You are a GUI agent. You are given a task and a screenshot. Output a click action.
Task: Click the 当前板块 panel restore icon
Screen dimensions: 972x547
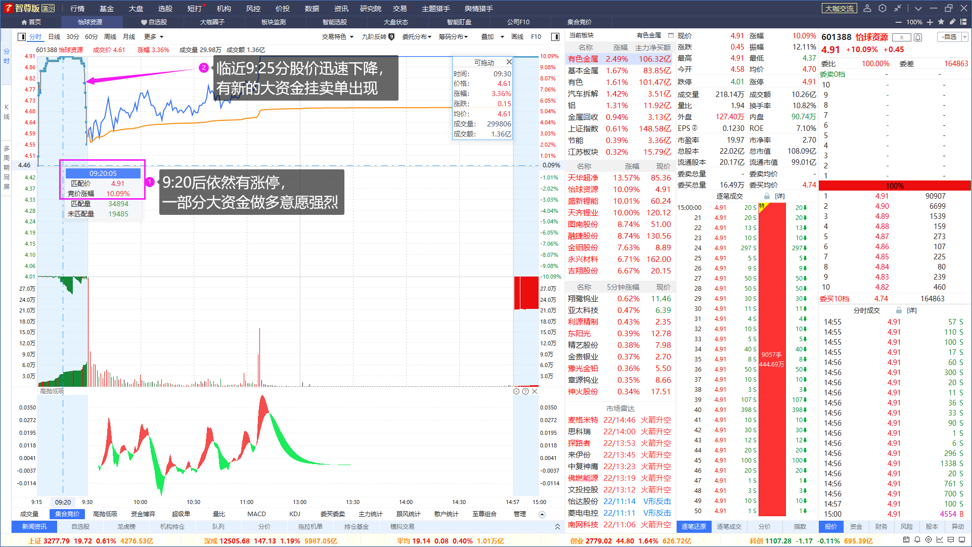click(671, 35)
